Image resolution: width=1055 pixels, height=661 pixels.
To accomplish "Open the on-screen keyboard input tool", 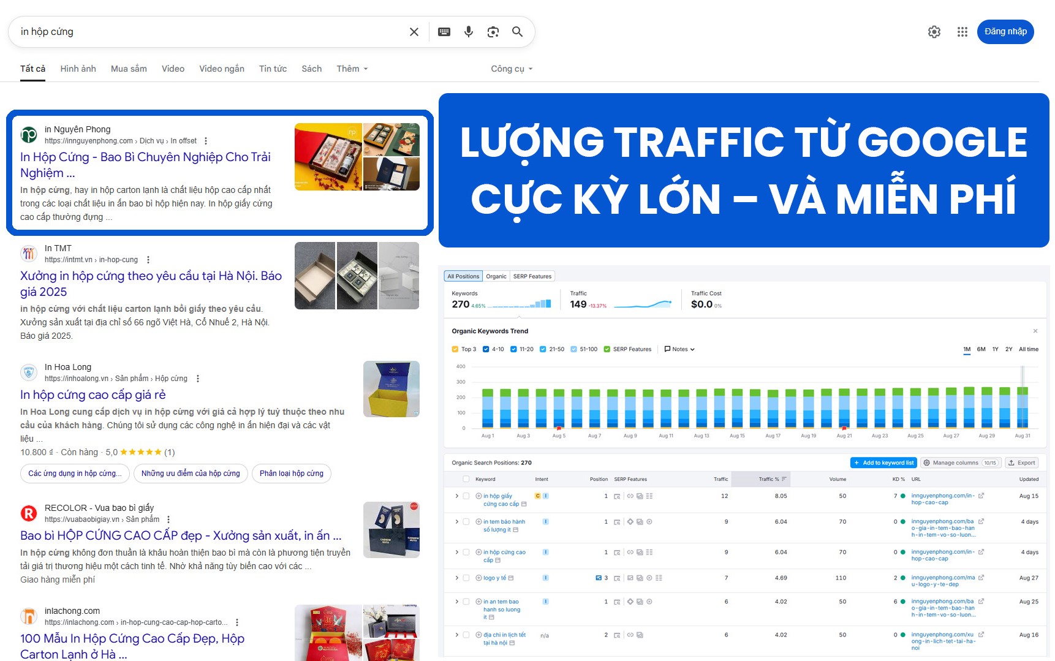I will pos(444,32).
